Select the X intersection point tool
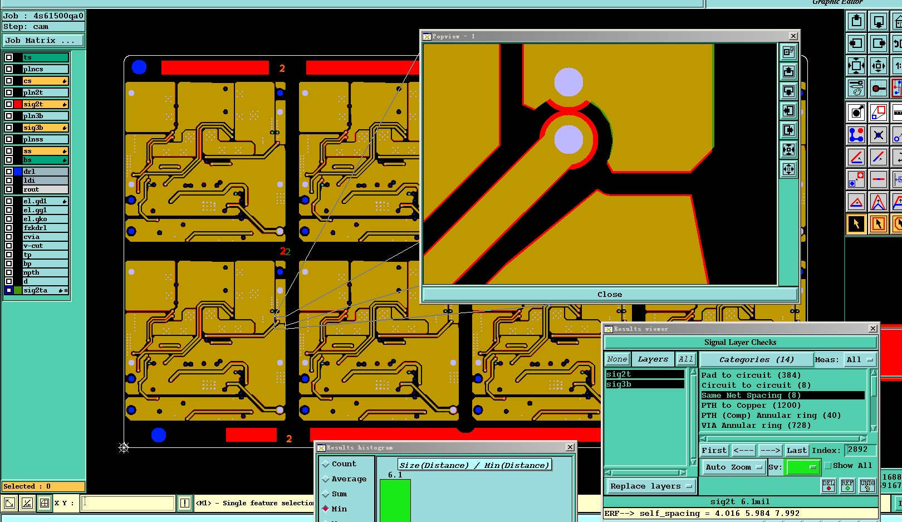Viewport: 902px width, 522px height. [x=879, y=135]
